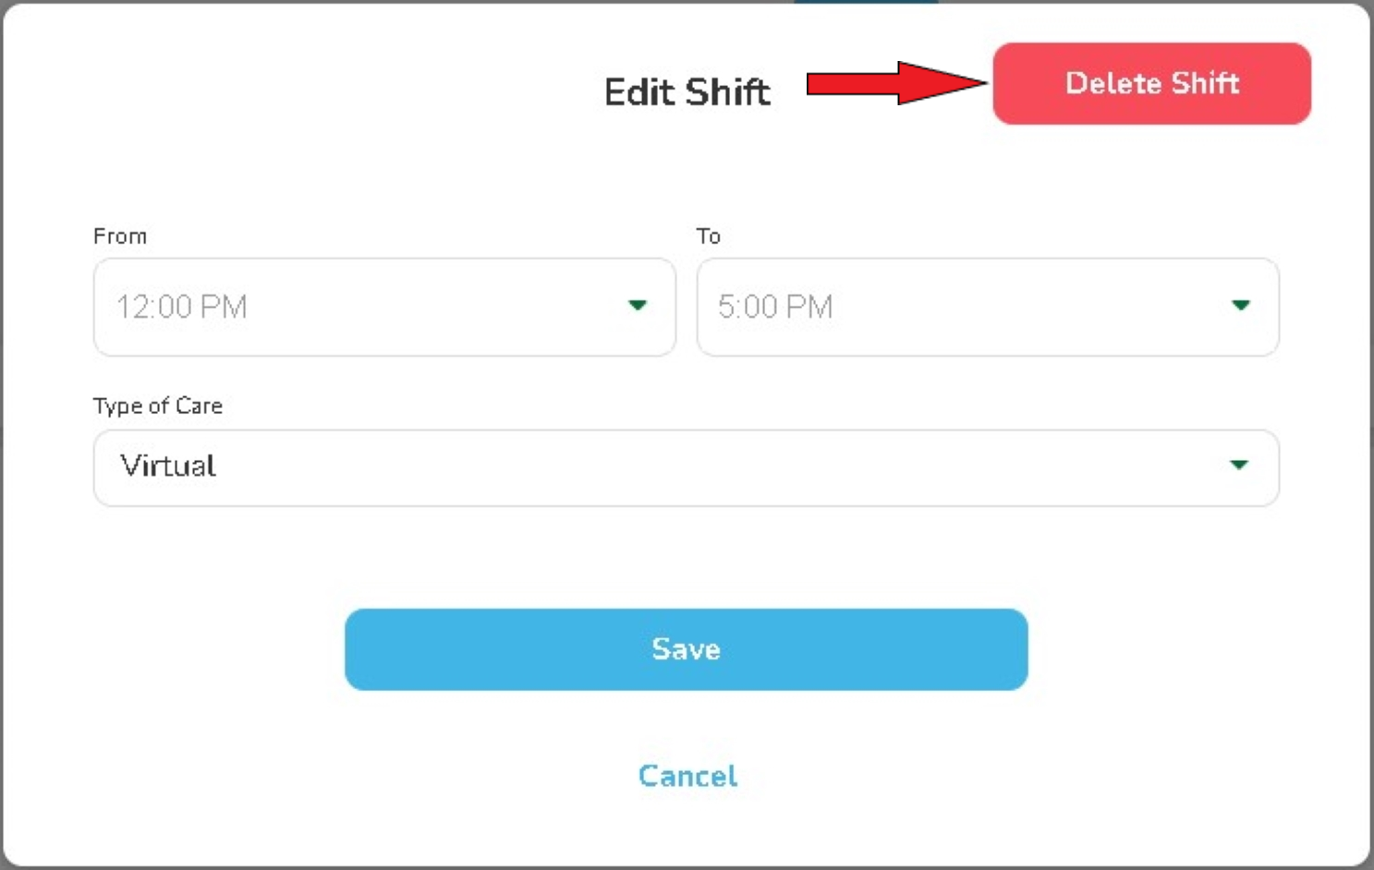
Task: Click the Delete Shift button
Action: tap(1151, 83)
